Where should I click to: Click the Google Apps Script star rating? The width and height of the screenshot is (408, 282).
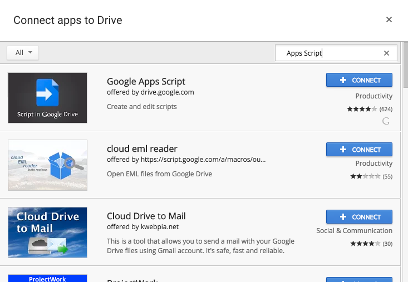[x=362, y=109]
